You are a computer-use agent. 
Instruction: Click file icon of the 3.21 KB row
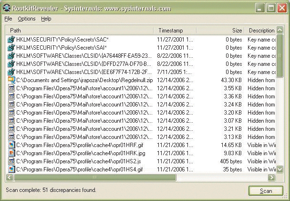coord(11,129)
